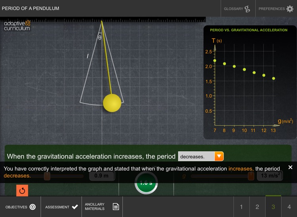Open the Objectives section
Screen dimensions: 297x217
(x=20, y=207)
